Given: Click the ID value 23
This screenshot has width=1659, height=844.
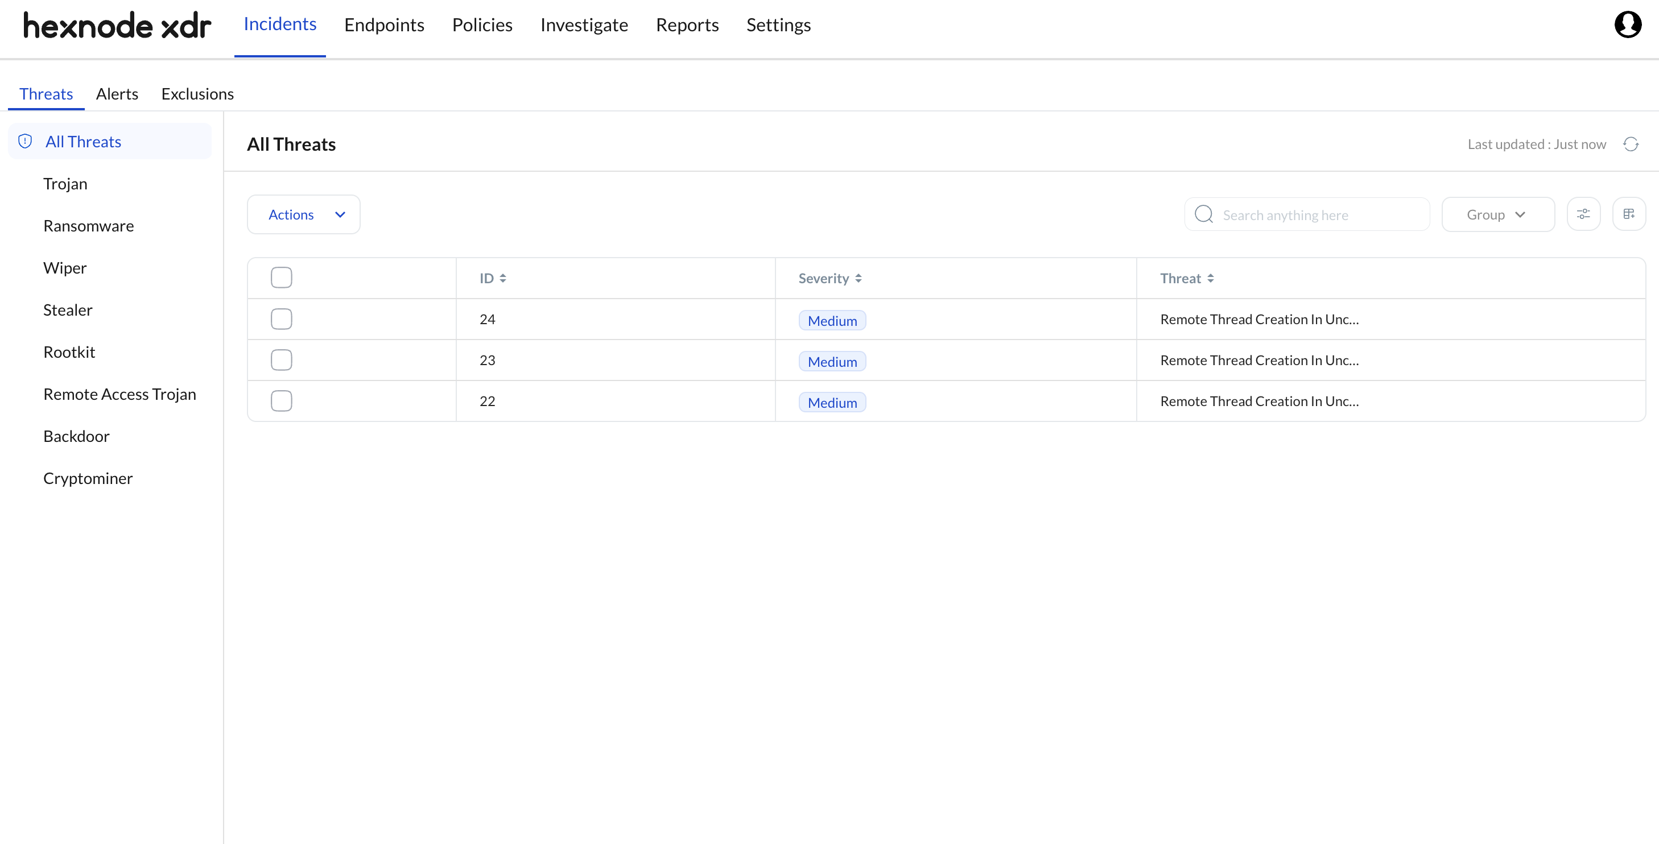Looking at the screenshot, I should tap(488, 360).
